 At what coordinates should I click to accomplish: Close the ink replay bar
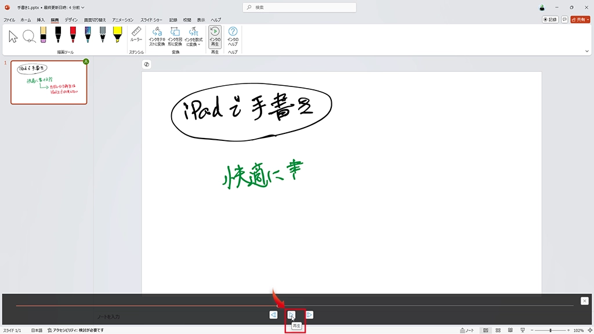[x=585, y=301]
